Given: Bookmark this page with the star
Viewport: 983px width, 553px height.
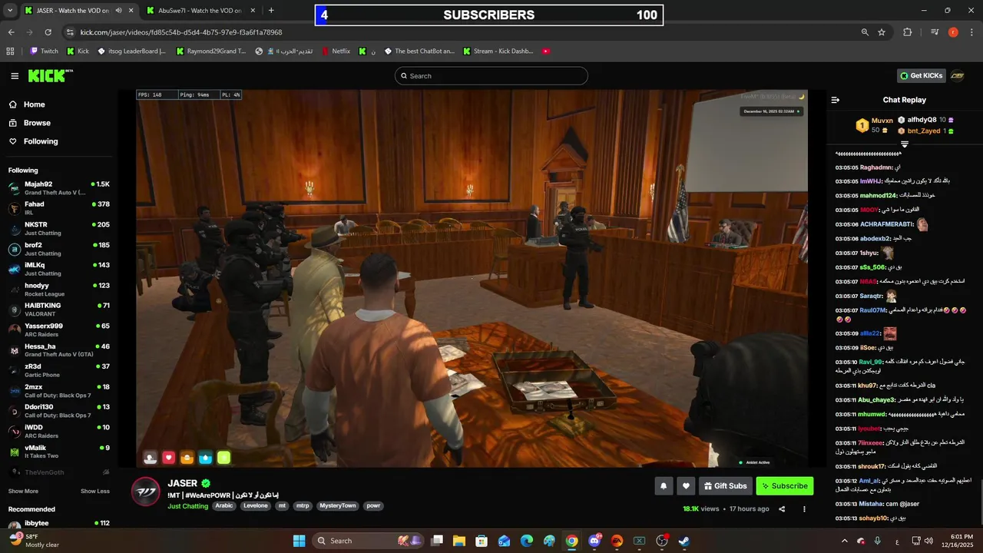Looking at the screenshot, I should click(x=882, y=32).
